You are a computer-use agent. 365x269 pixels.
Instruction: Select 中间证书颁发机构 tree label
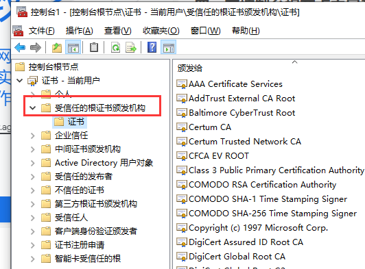[88, 149]
